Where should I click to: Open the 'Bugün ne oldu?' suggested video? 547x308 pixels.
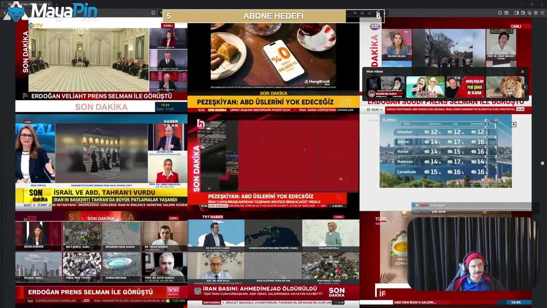click(385, 87)
